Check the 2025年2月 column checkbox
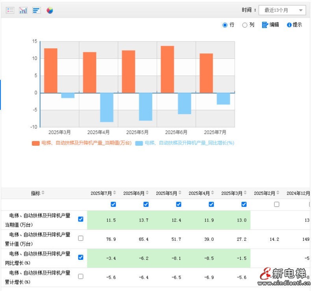This screenshot has width=315, height=291. click(276, 204)
